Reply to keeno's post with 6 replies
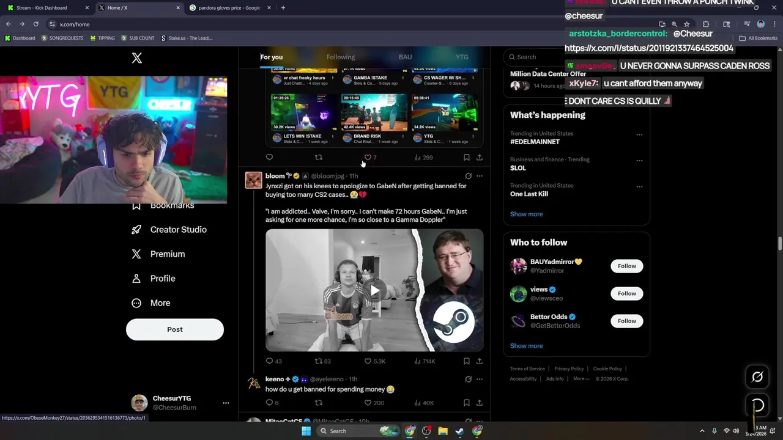 (272, 403)
